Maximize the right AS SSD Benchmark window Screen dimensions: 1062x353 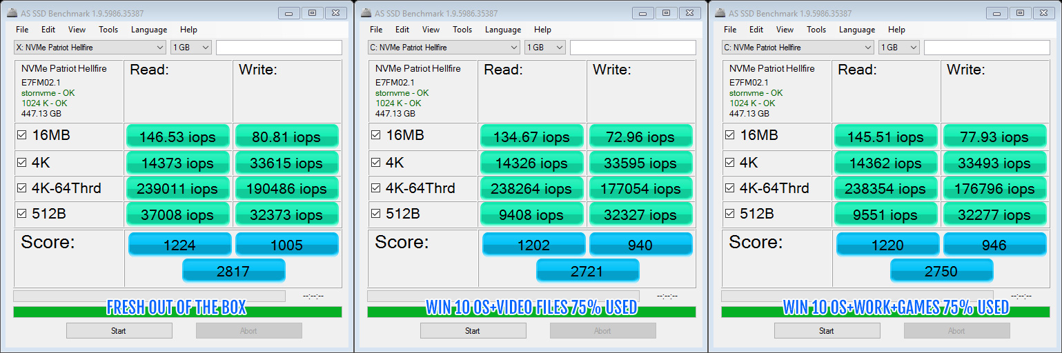tap(1021, 13)
